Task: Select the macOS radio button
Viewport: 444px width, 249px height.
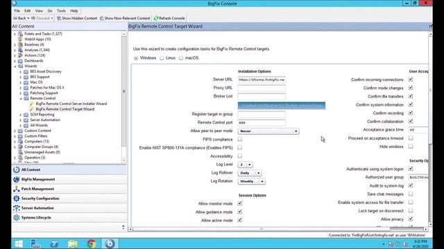Action: (x=181, y=58)
